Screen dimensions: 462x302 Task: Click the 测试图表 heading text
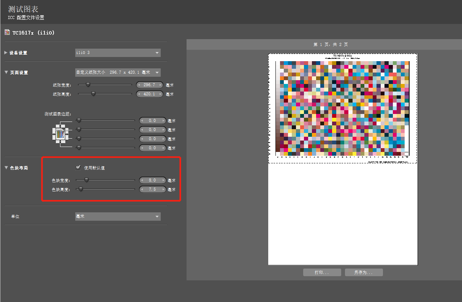tap(23, 9)
